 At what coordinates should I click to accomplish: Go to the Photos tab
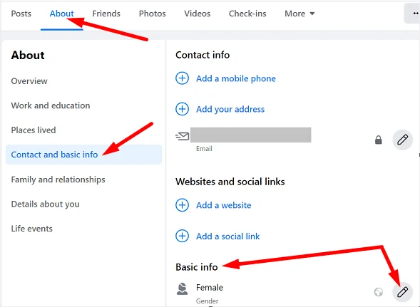coord(152,14)
